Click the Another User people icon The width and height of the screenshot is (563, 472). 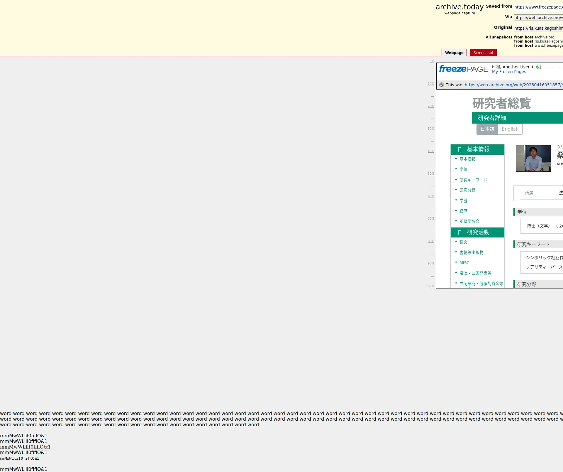(498, 67)
